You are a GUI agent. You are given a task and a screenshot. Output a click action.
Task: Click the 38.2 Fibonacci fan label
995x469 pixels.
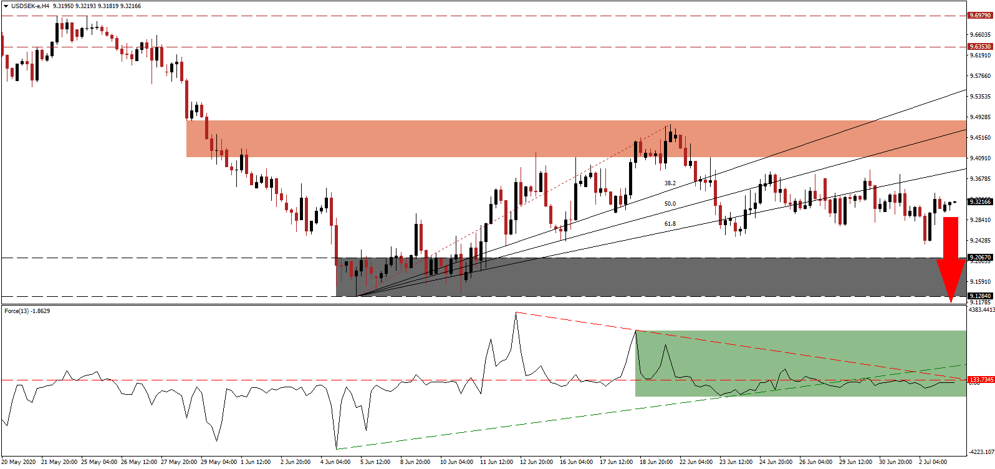tap(670, 183)
